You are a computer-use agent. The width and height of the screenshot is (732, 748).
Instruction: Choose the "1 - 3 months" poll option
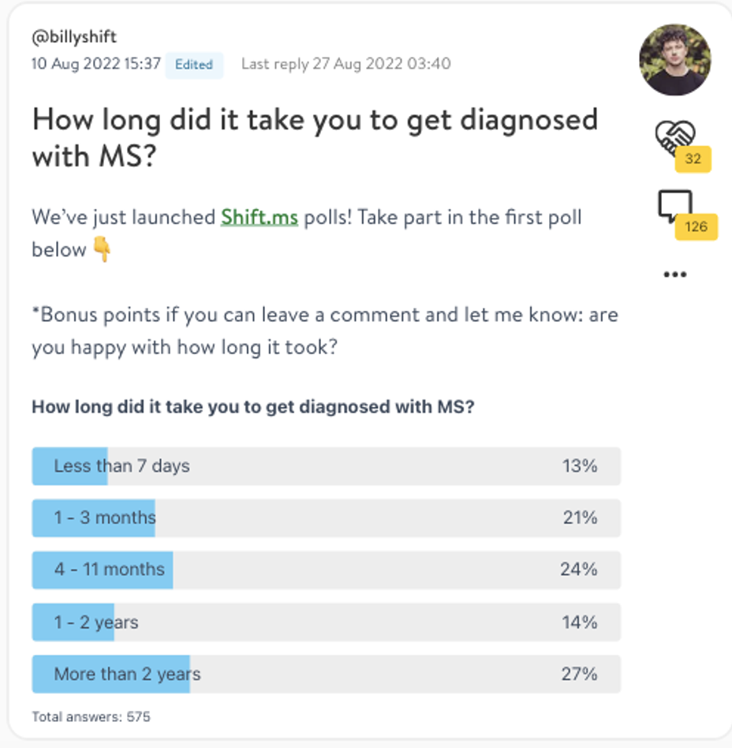tap(327, 518)
